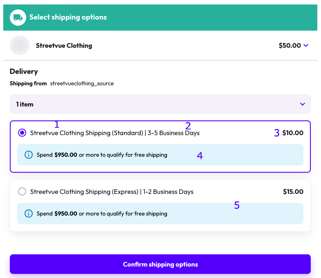Image resolution: width=321 pixels, height=278 pixels.
Task: Select the Standard shipping radio button
Action: 22,133
